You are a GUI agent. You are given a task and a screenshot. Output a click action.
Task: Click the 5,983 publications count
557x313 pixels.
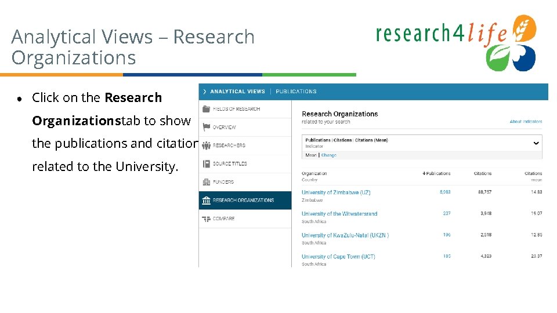point(445,192)
